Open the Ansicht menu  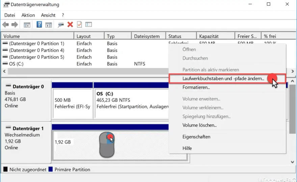[x=48, y=15]
